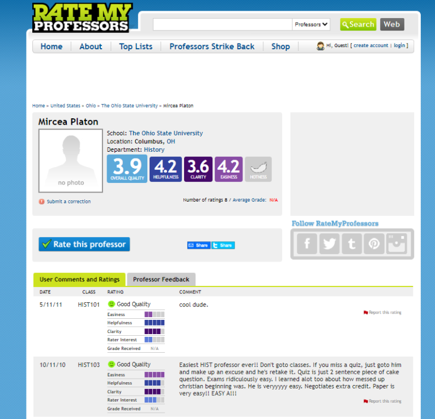Click the hotness chili pepper badge

pos(258,169)
